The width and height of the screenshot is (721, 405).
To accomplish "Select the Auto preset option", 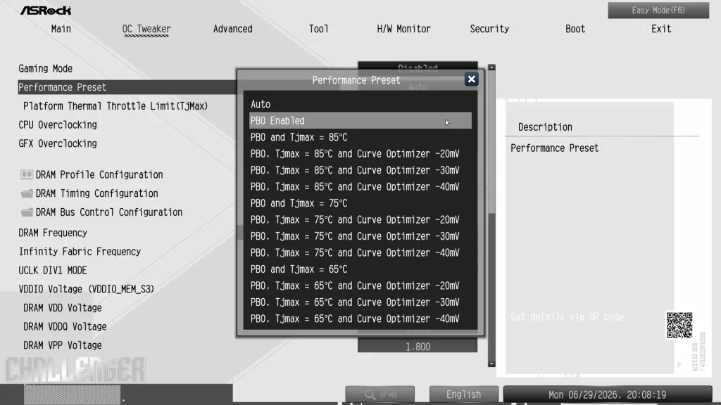I will pos(360,104).
